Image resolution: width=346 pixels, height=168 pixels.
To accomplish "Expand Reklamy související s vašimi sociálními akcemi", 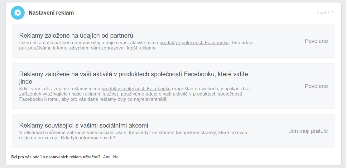I will point(84,125).
